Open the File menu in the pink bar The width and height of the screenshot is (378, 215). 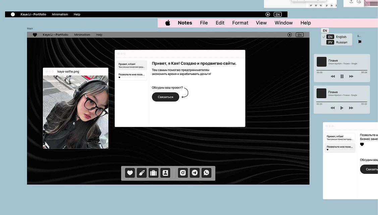(204, 23)
